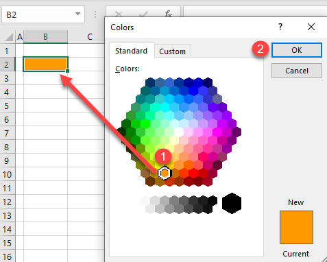Click the New color preview square

(x=296, y=228)
